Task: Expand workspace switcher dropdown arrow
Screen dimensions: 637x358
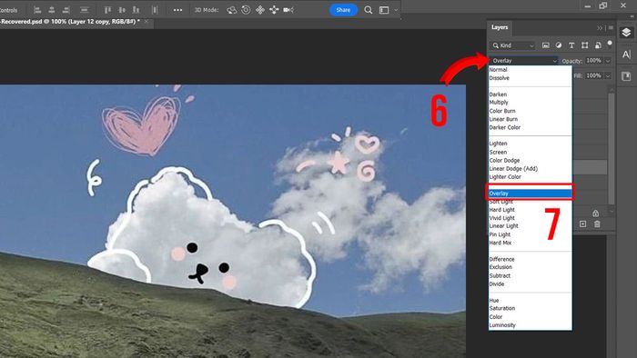Action: (396, 10)
